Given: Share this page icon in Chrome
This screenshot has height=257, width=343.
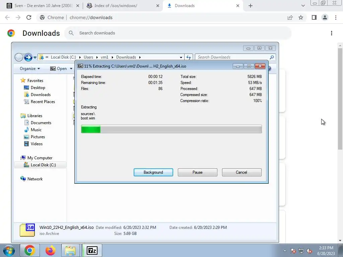Looking at the screenshot, I should (290, 17).
